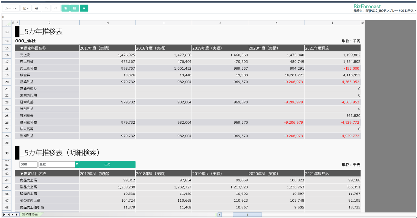Click the redo arrow icon
417x218 pixels.
56,8
